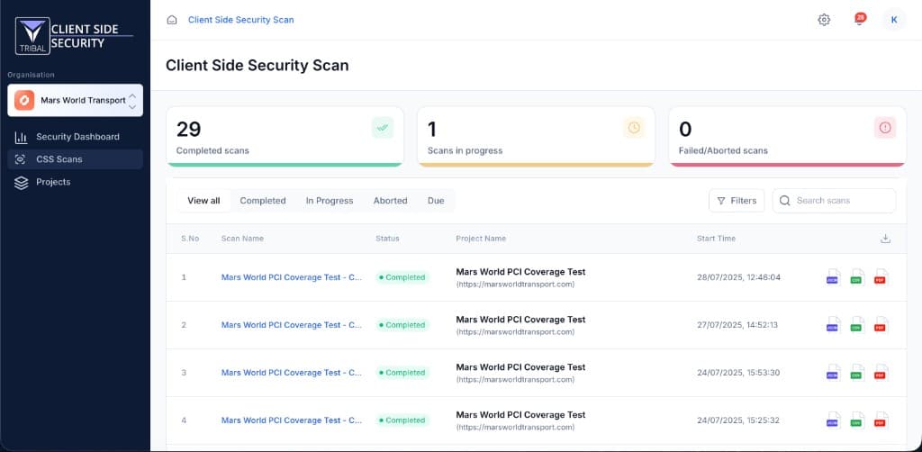The width and height of the screenshot is (922, 452).
Task: Click the home icon in breadcrumb
Action: [172, 20]
